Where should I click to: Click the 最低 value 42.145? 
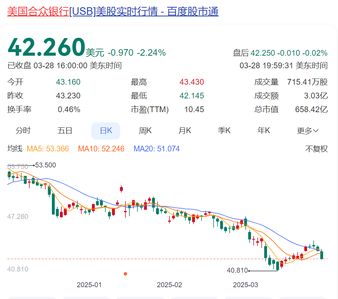coord(192,96)
